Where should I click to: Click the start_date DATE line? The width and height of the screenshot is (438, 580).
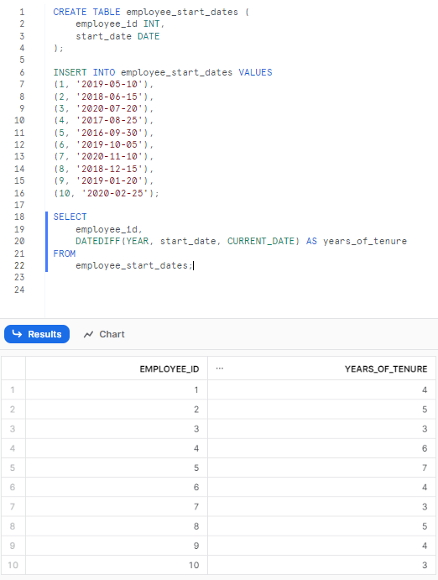[117, 36]
